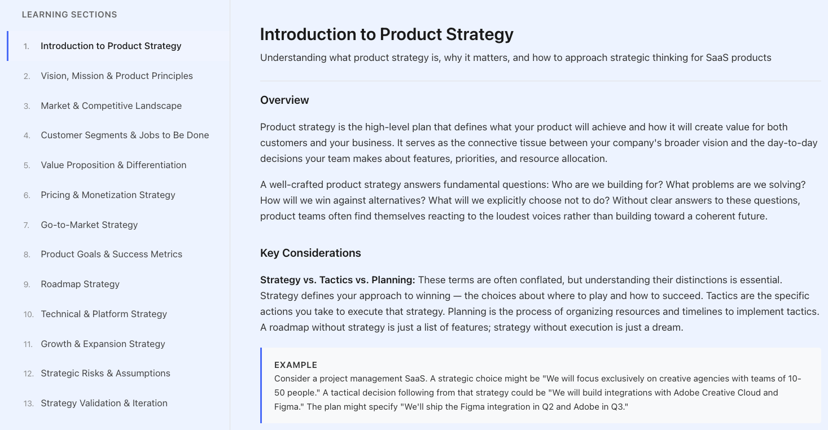Open Technical & Platform Strategy section

click(x=104, y=314)
